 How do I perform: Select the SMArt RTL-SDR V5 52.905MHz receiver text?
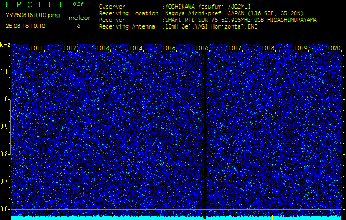[x=240, y=20]
